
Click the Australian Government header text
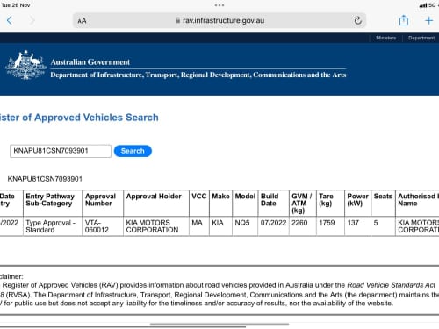click(90, 62)
